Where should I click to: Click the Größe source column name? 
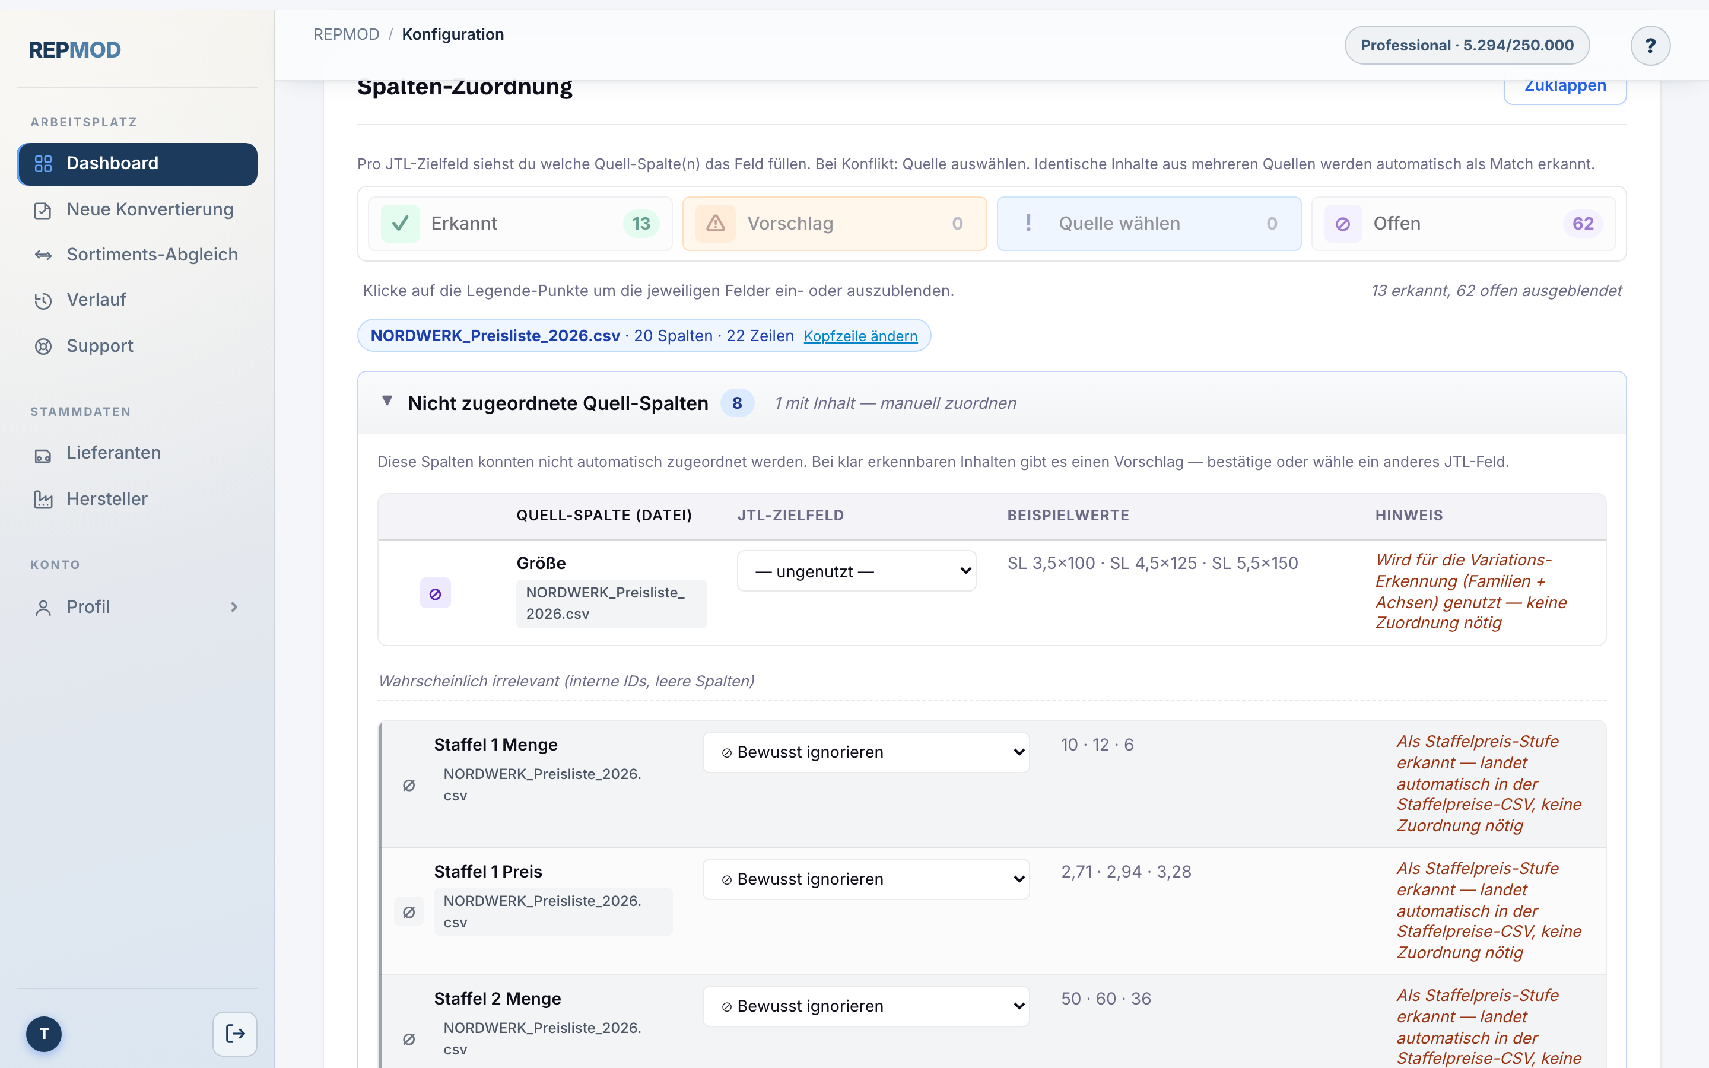coord(541,564)
